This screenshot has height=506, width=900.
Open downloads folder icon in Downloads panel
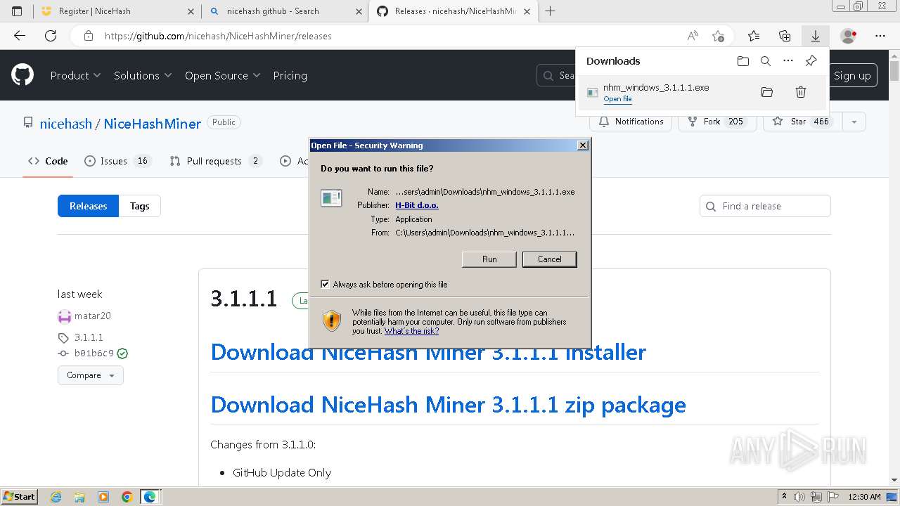(743, 61)
